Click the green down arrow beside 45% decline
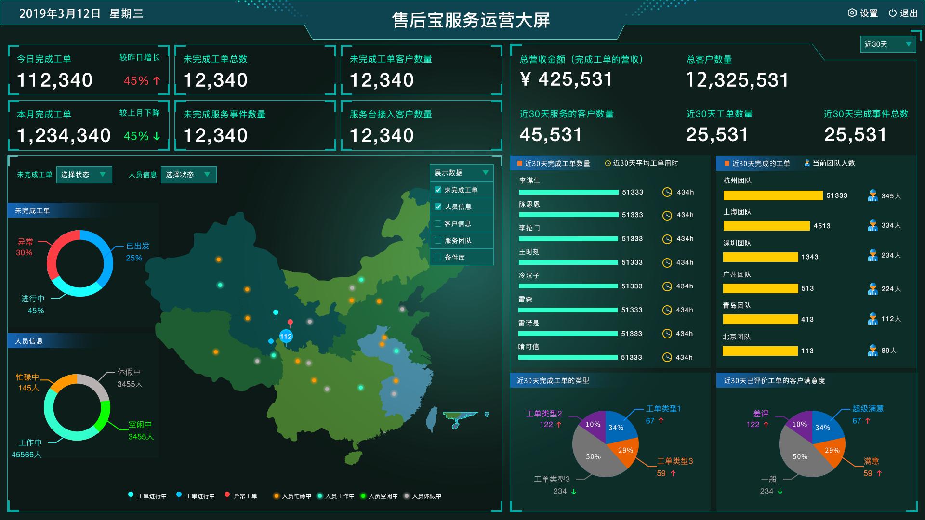This screenshot has height=520, width=925. (x=157, y=136)
